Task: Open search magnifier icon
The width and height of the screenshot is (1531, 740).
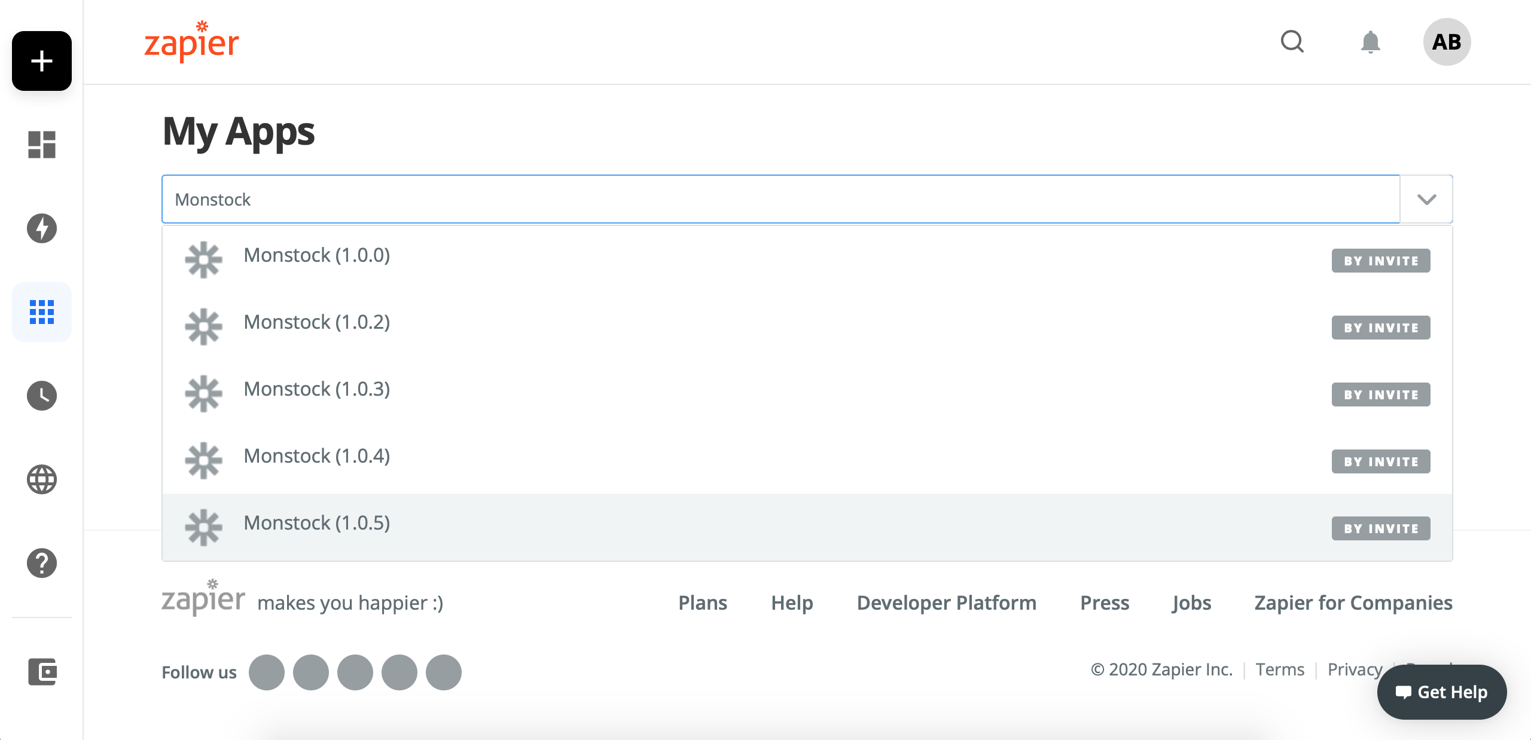Action: 1292,42
